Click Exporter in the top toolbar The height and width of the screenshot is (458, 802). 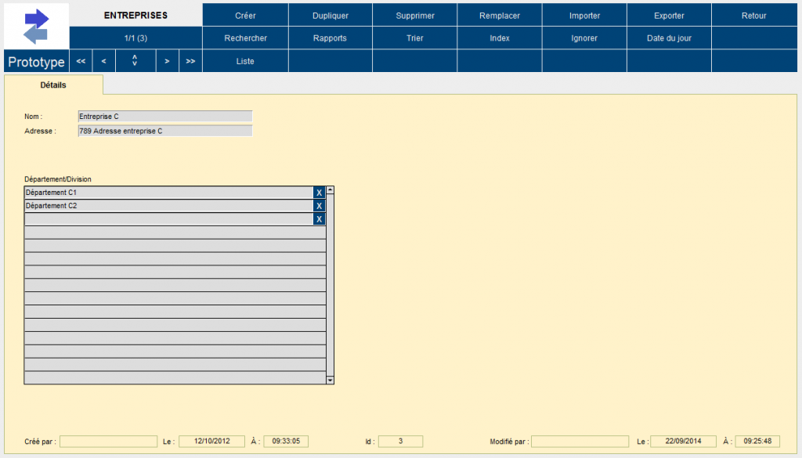(669, 16)
